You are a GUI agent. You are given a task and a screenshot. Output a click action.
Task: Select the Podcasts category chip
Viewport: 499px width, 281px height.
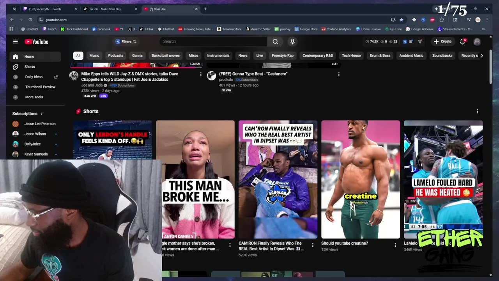[x=115, y=55]
